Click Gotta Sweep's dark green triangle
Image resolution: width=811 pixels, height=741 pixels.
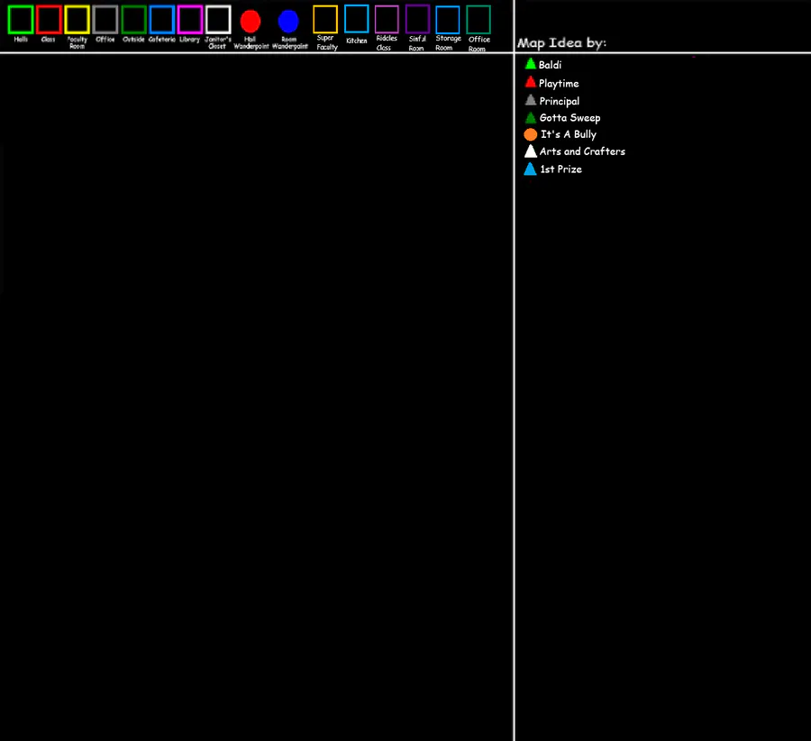coord(530,117)
